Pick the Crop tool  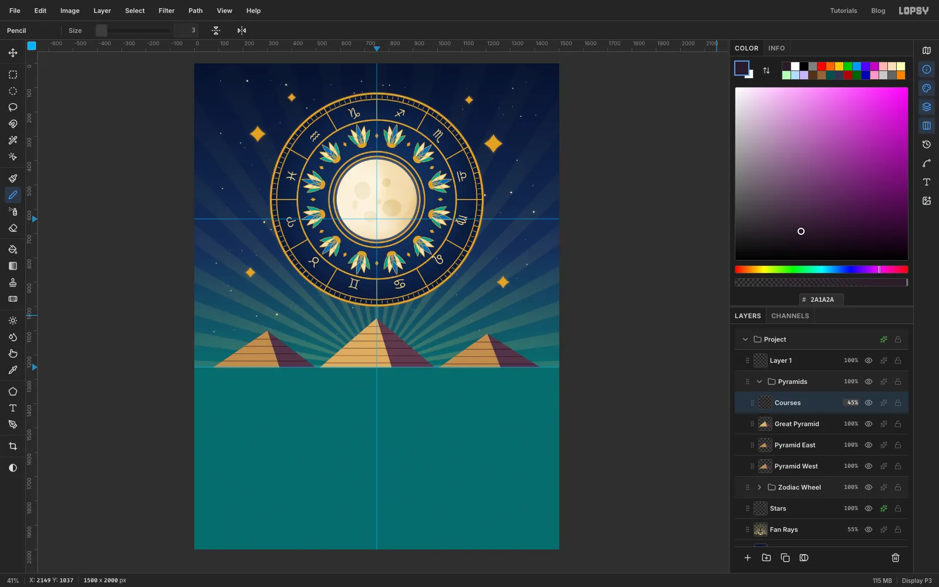pyautogui.click(x=13, y=446)
